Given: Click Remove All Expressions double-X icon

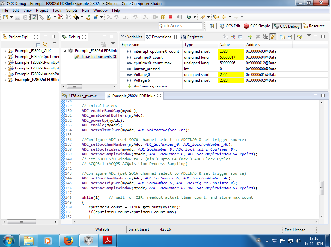Looking at the screenshot, I should pos(265,37).
